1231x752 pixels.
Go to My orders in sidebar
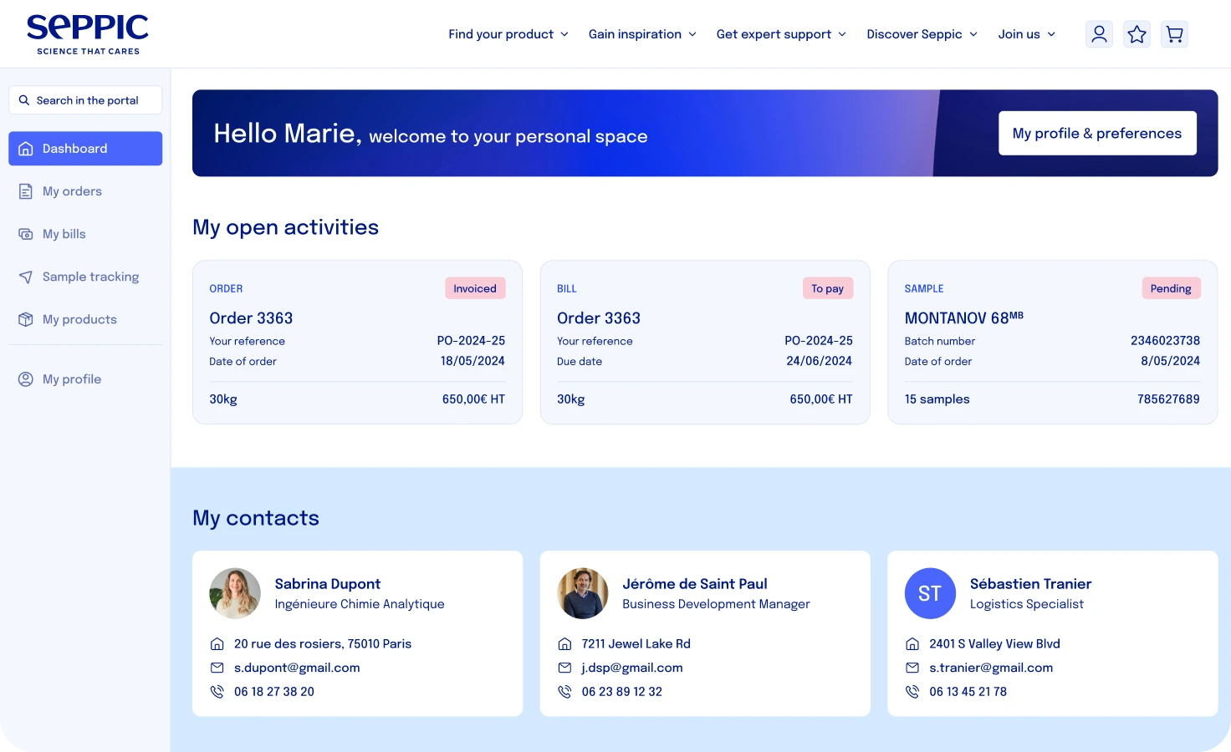tap(72, 191)
